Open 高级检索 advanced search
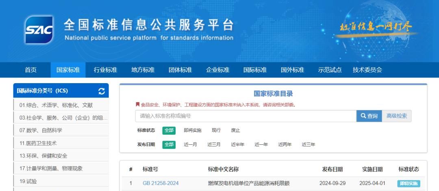Viewport: 439px width, 191px height. [397, 116]
